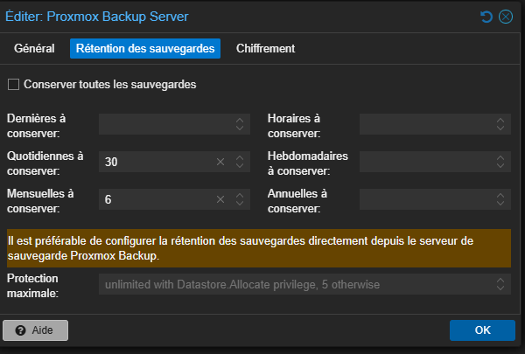Decrease Mensuelles à conserver with down arrow
This screenshot has width=525, height=354.
pyautogui.click(x=240, y=203)
